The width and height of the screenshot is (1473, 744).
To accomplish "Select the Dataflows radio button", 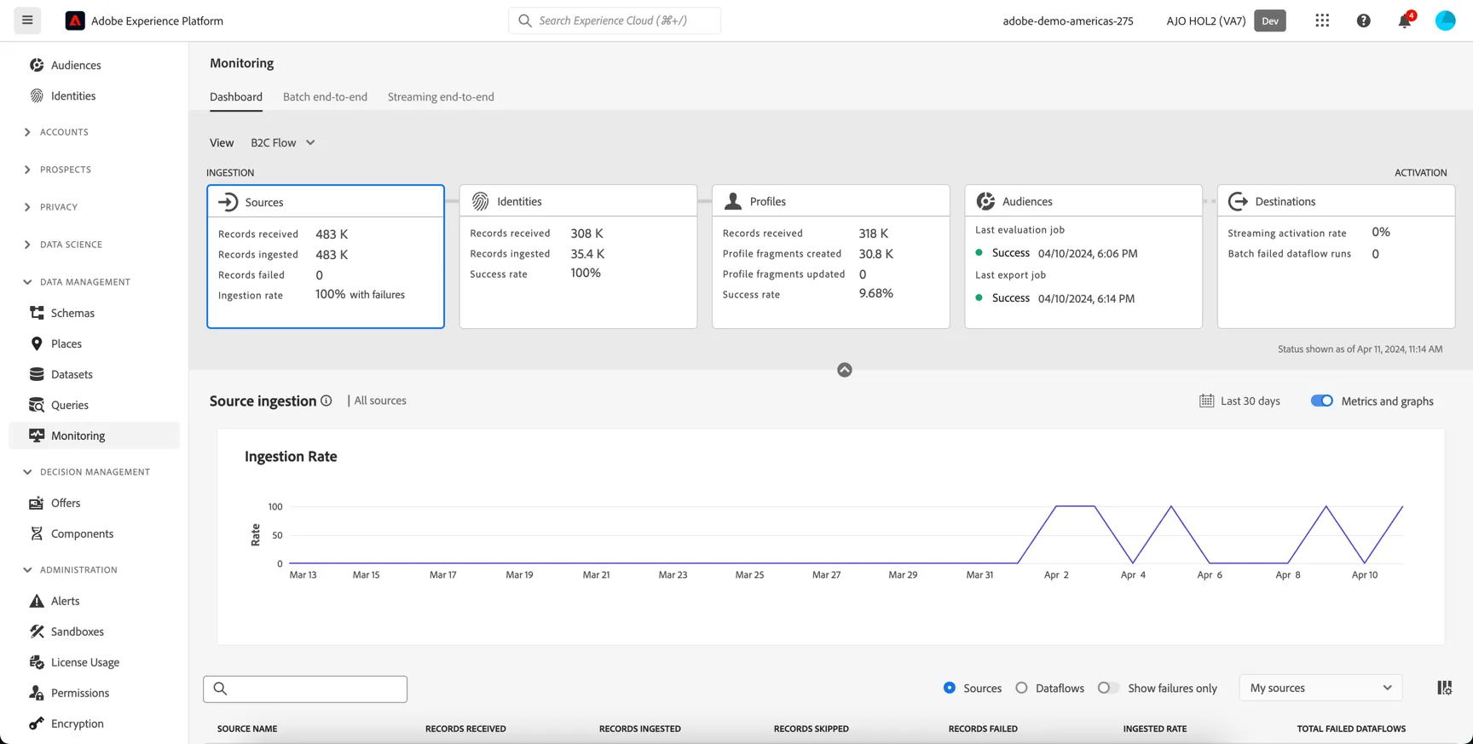I will pyautogui.click(x=1021, y=688).
